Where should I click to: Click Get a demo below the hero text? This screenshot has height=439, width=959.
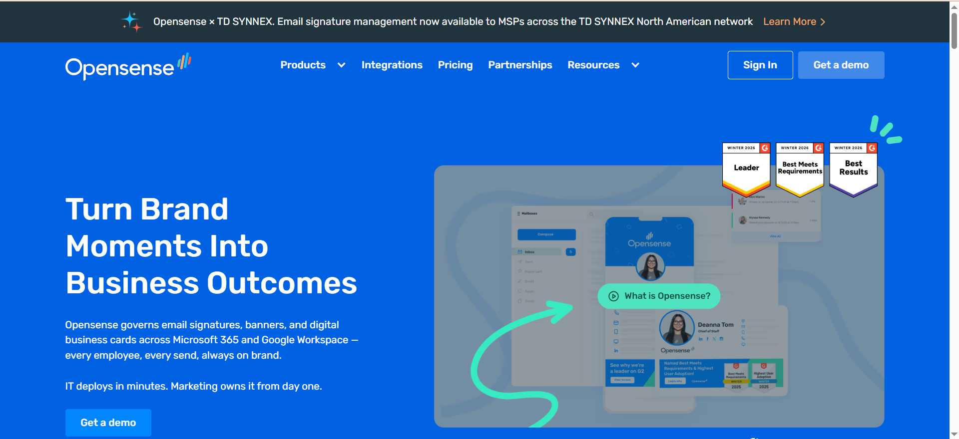pos(108,423)
